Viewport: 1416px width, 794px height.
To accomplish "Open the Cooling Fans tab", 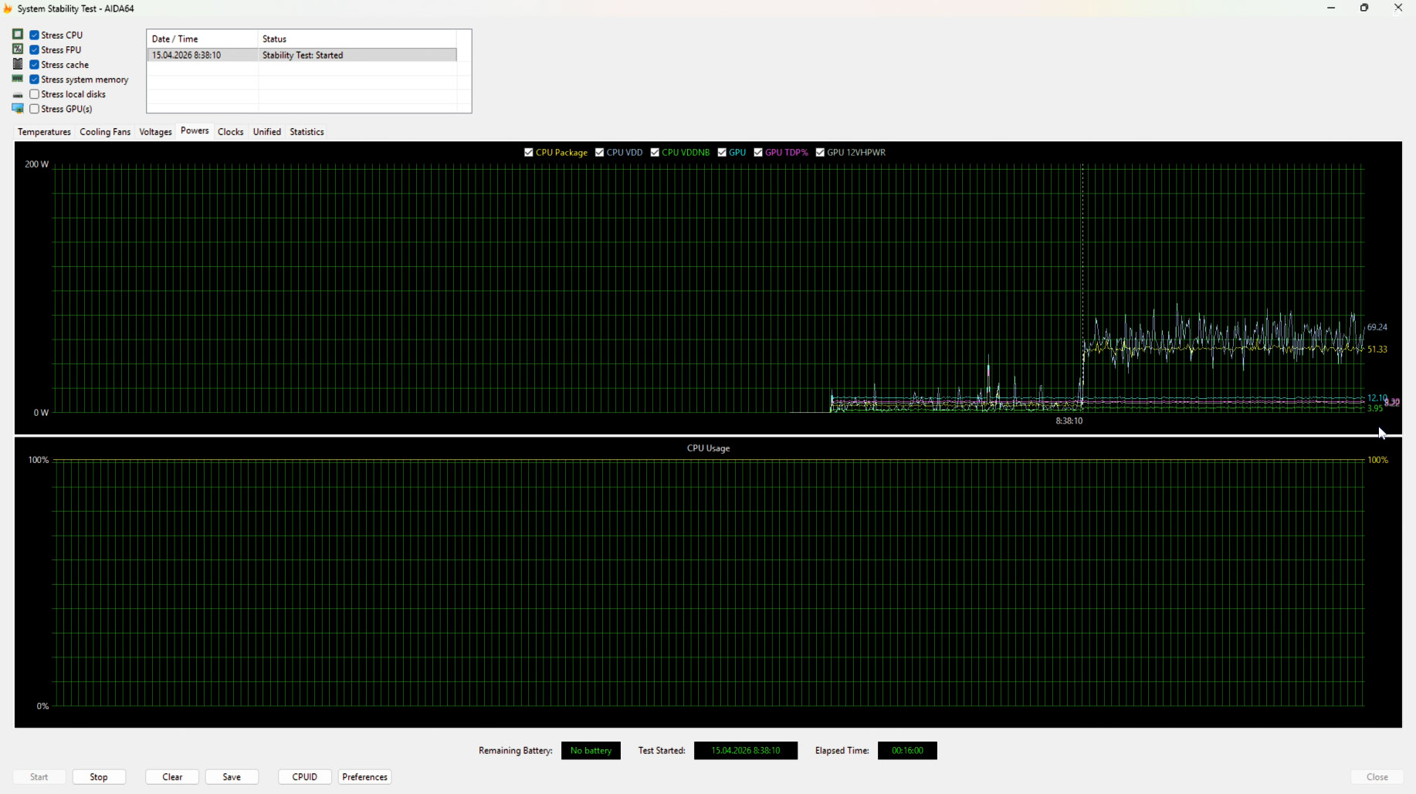I will click(105, 132).
